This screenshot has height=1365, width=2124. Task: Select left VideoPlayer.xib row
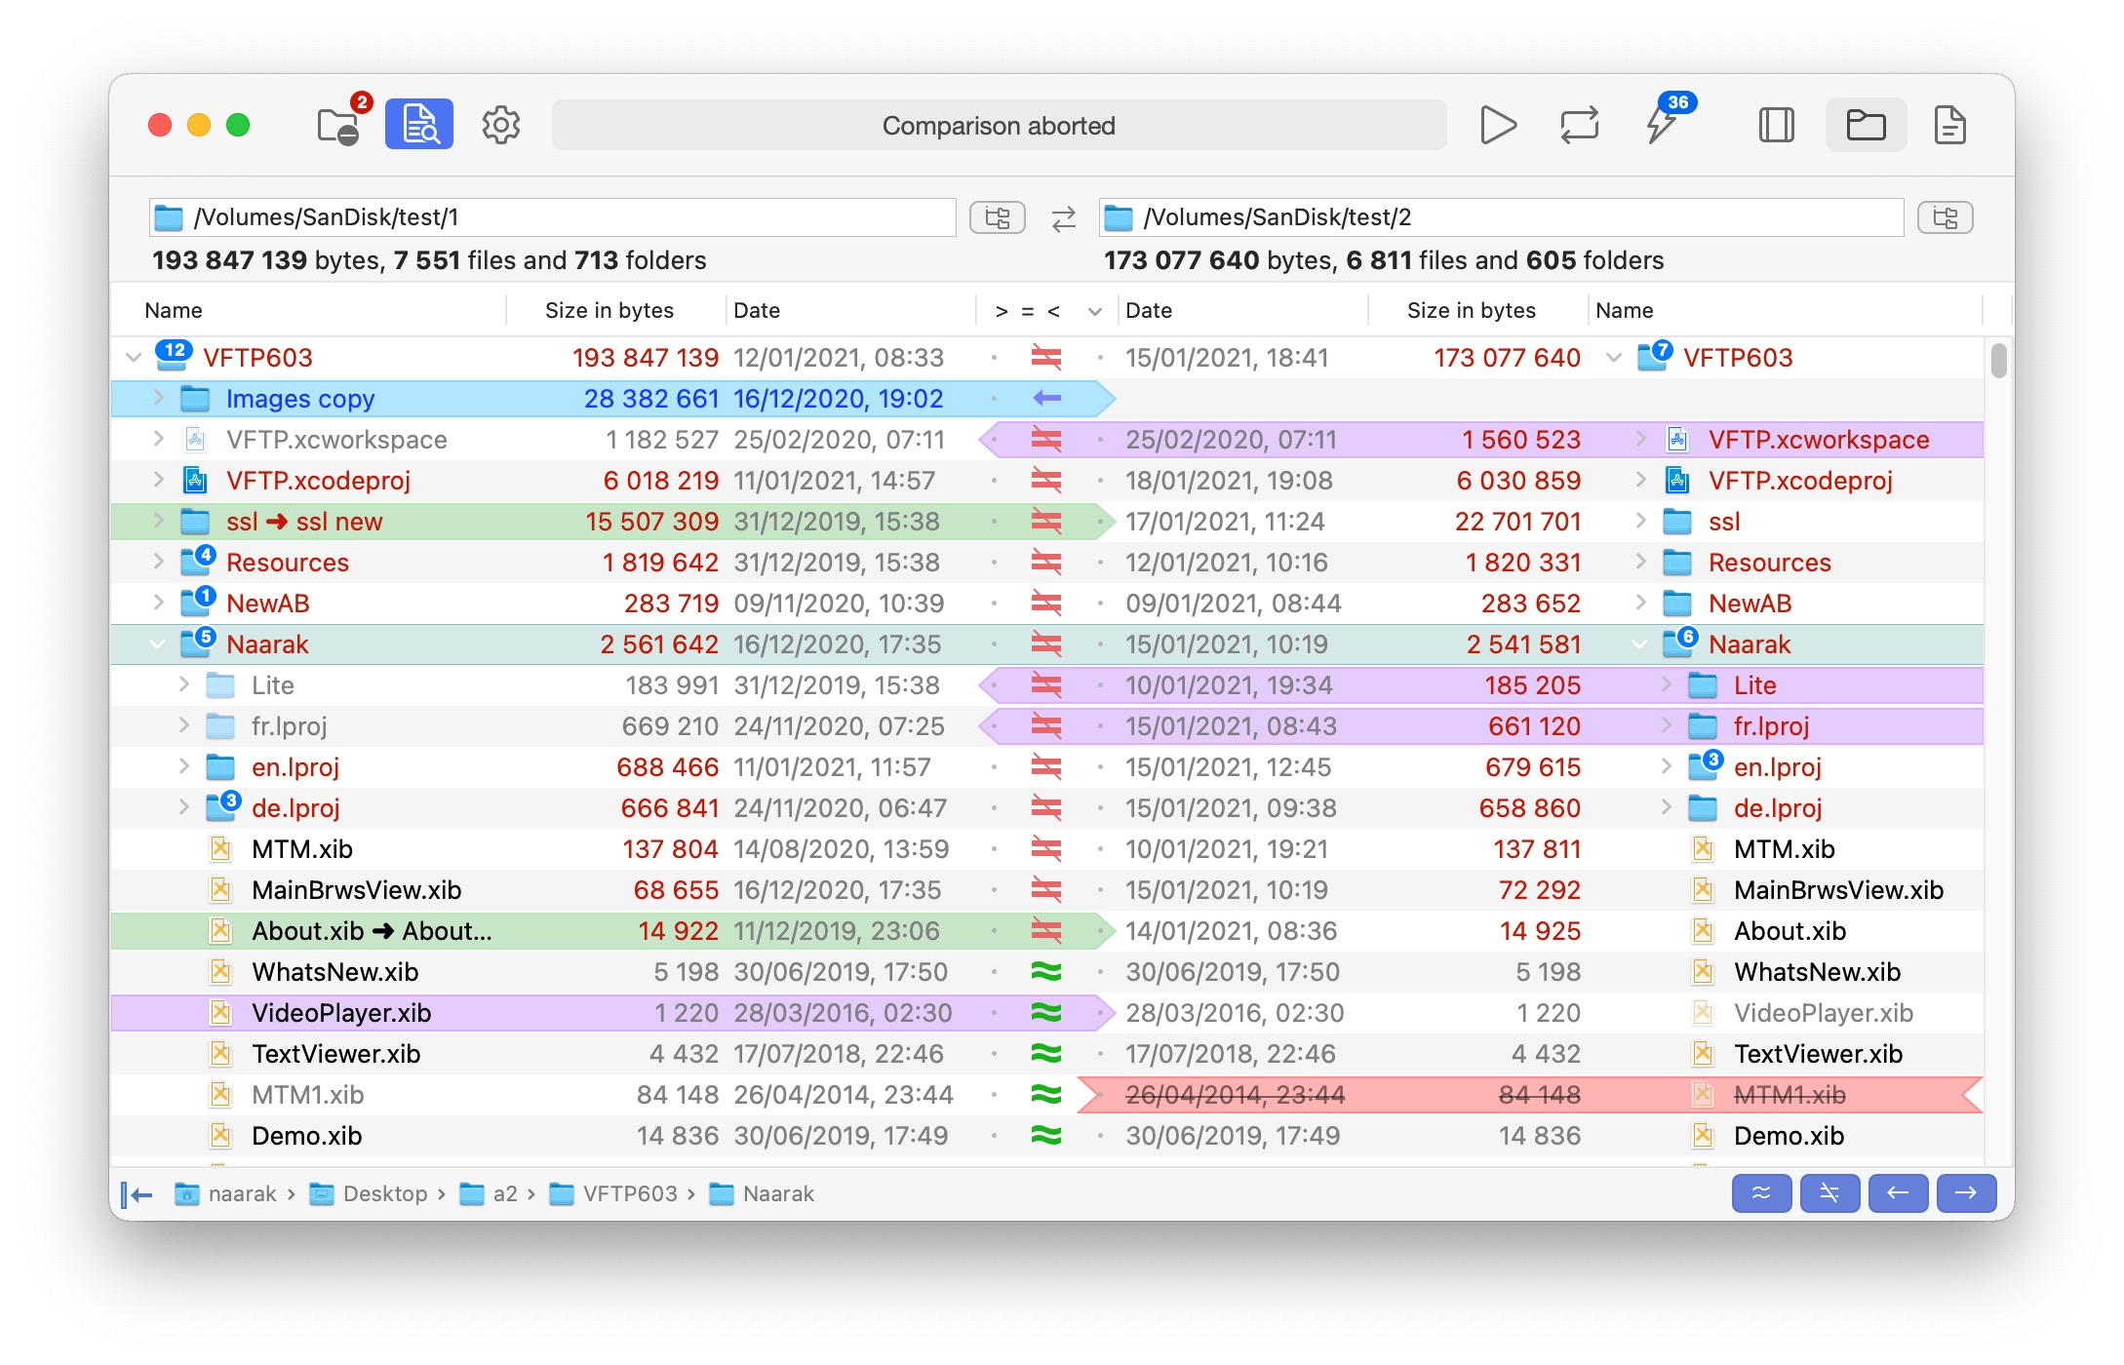[x=613, y=1013]
